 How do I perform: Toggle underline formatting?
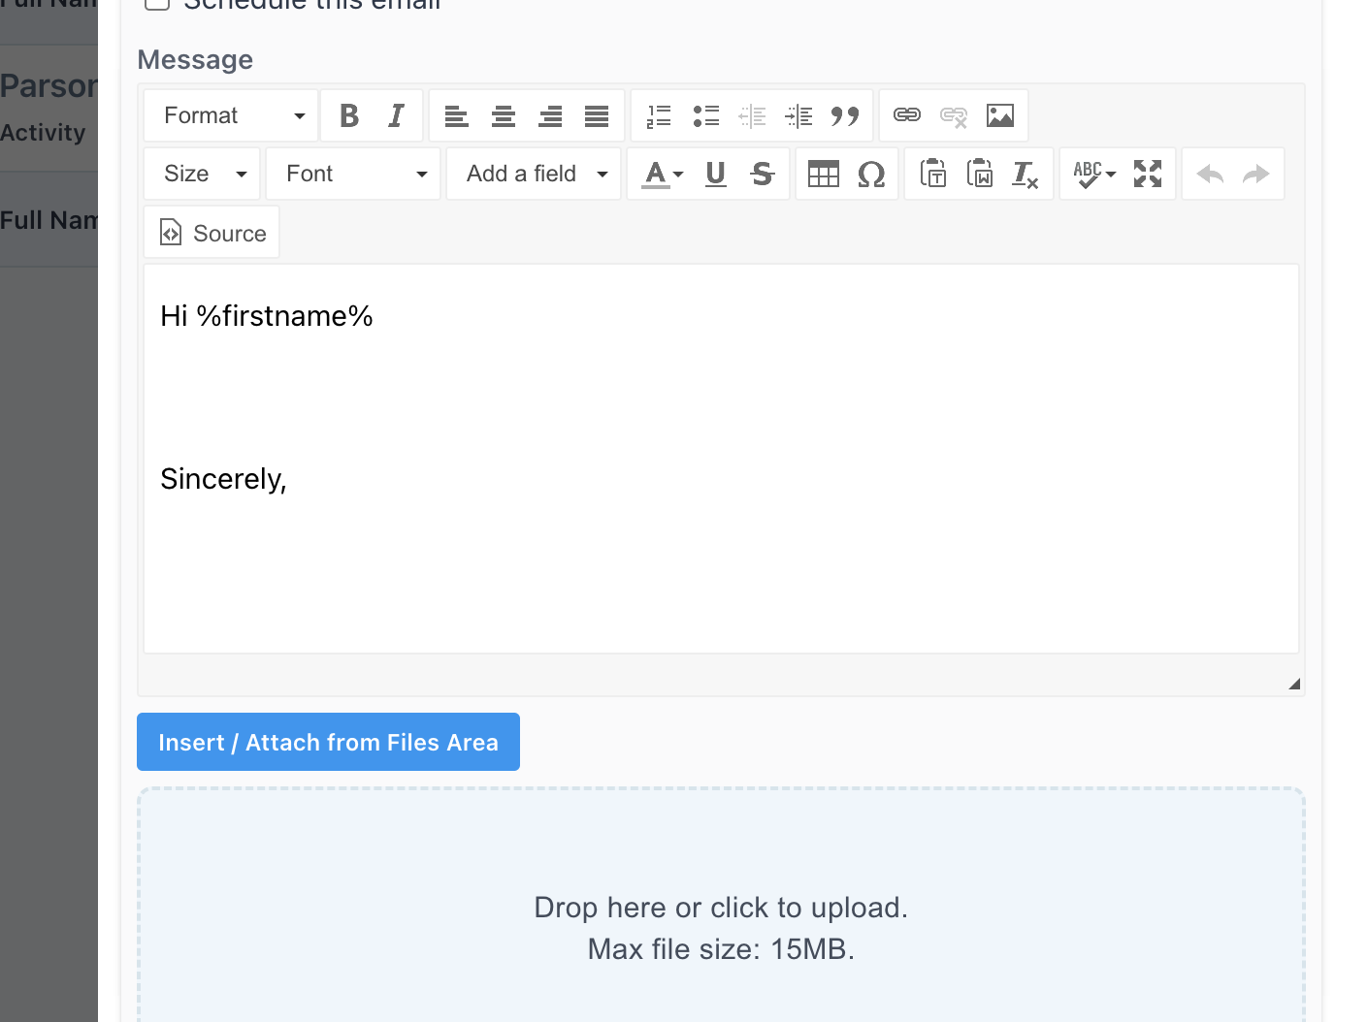coord(715,174)
